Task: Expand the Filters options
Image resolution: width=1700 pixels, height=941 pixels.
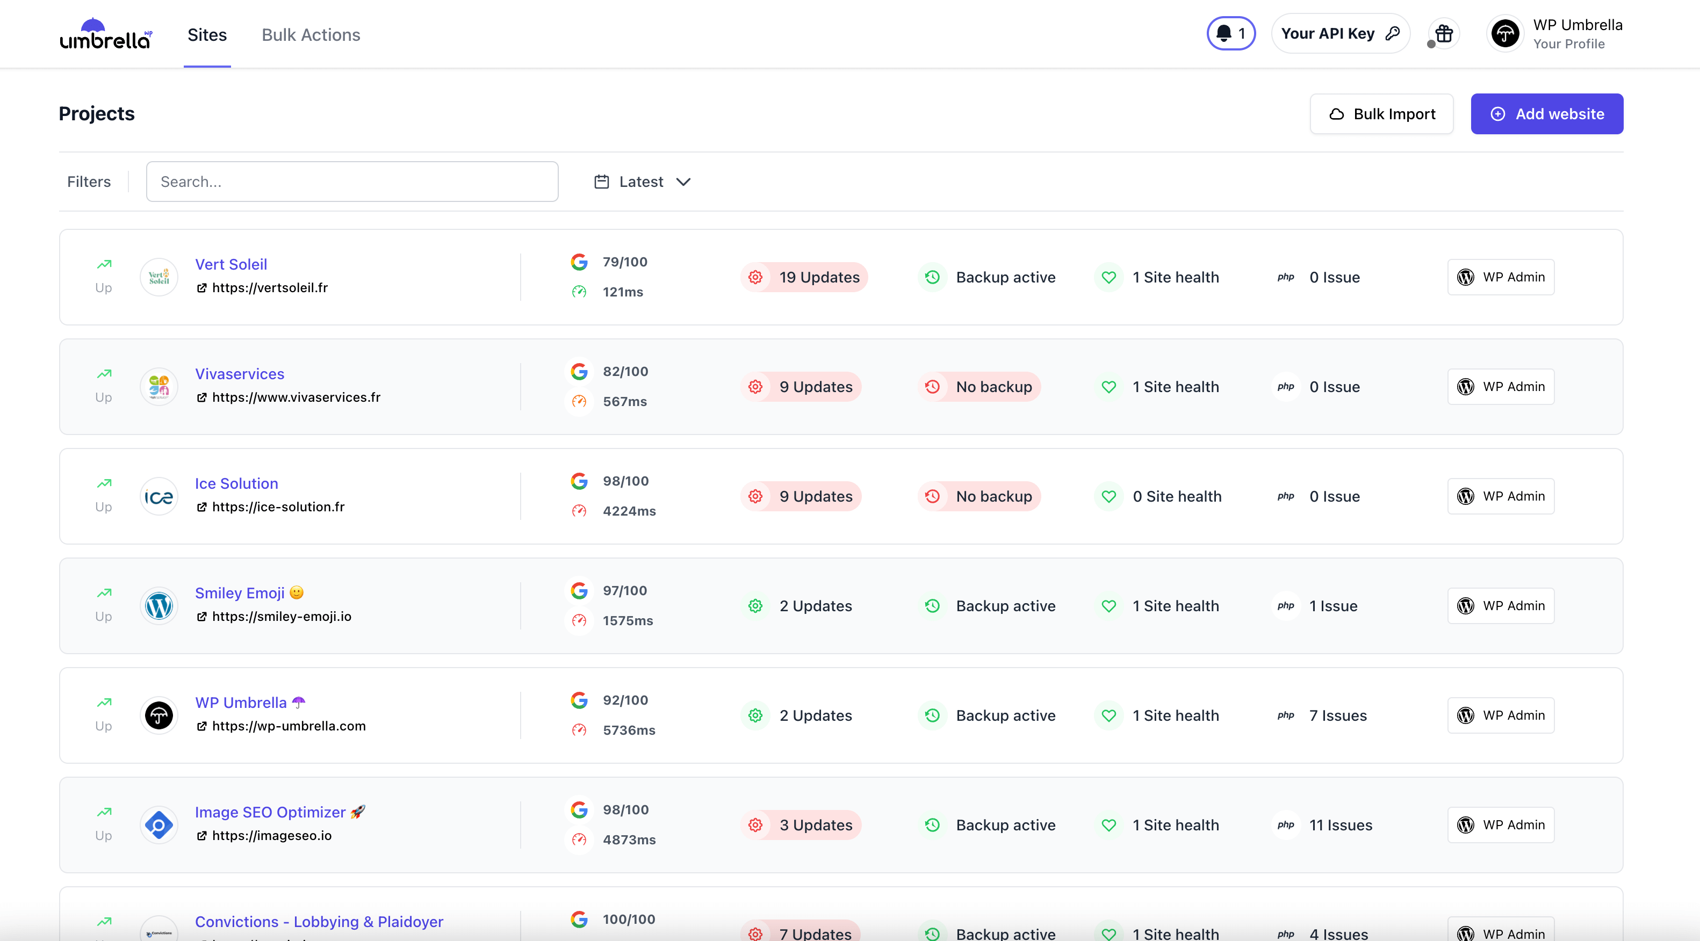Action: (89, 182)
